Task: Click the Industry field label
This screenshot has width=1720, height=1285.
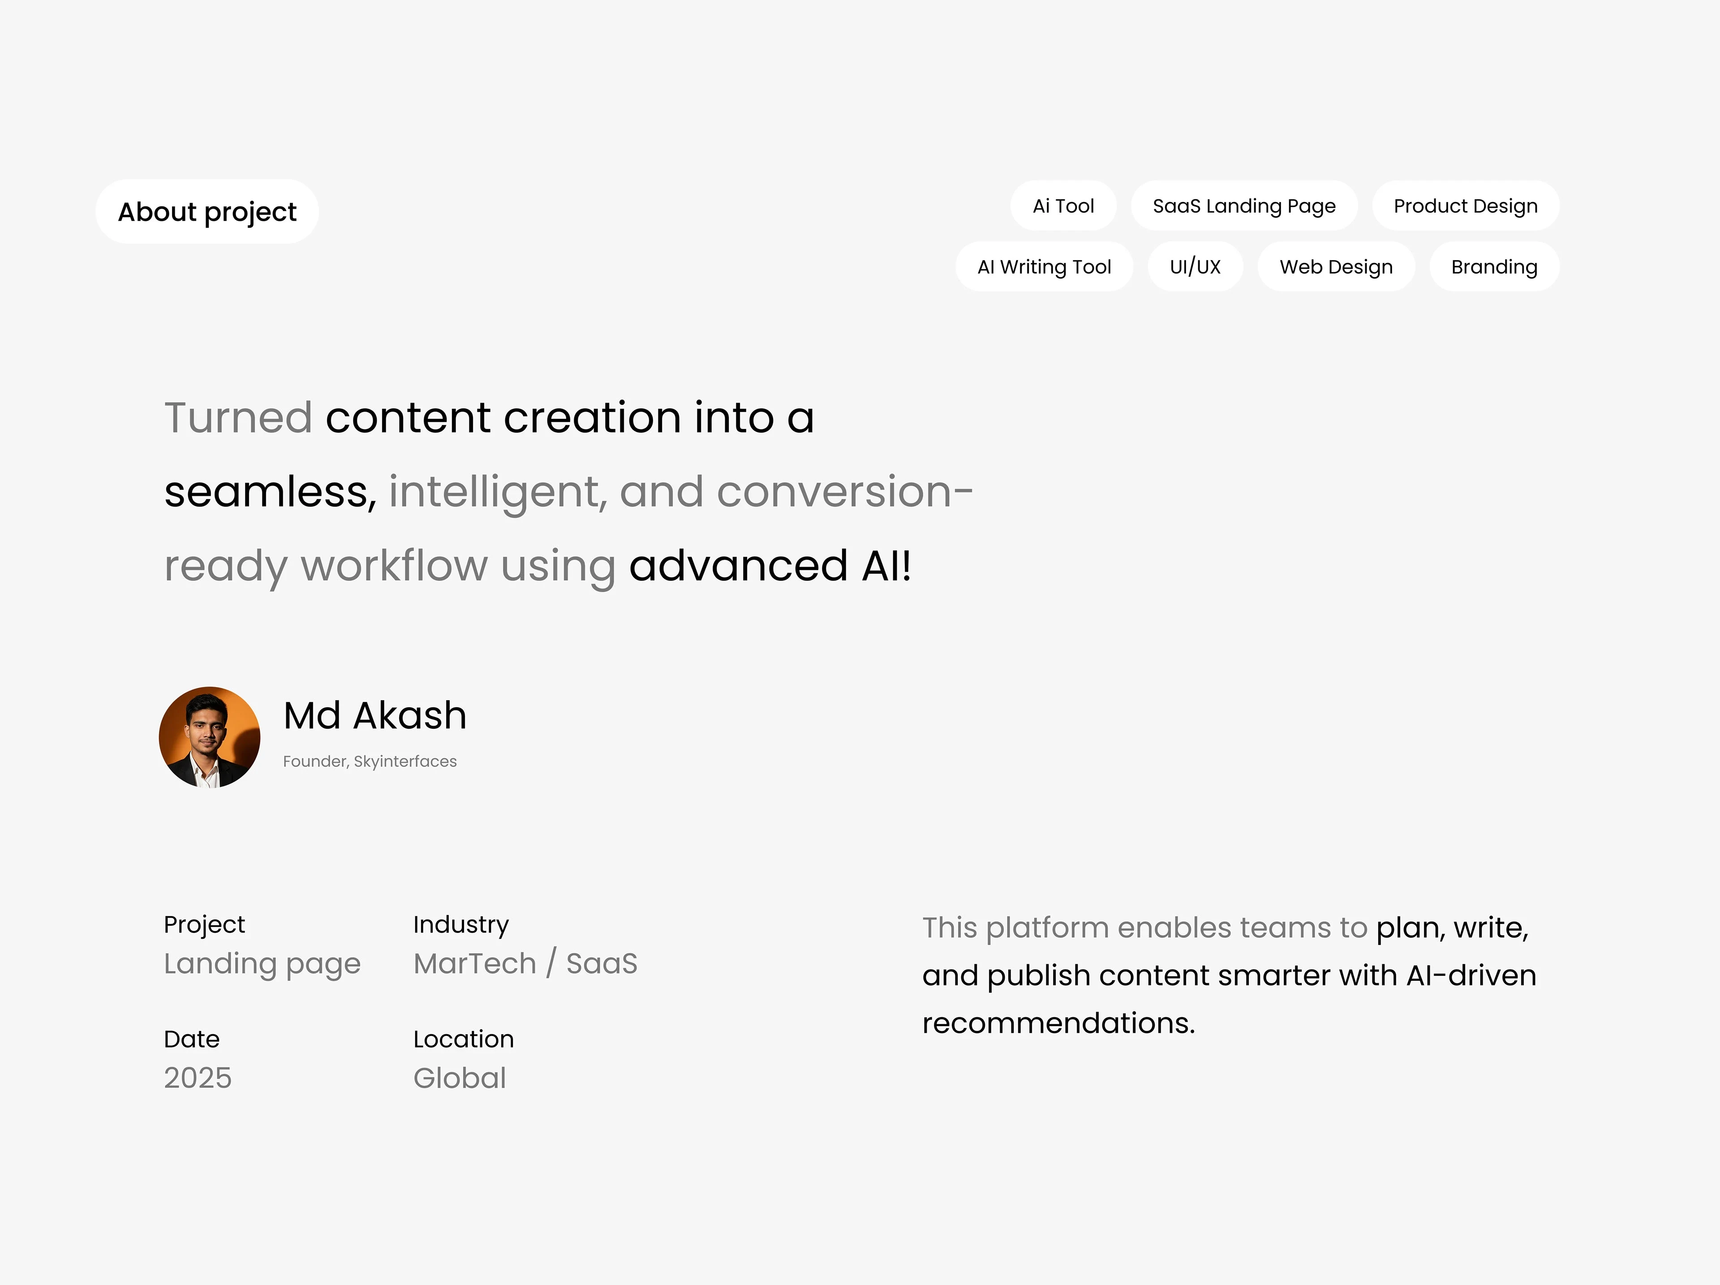Action: click(460, 924)
